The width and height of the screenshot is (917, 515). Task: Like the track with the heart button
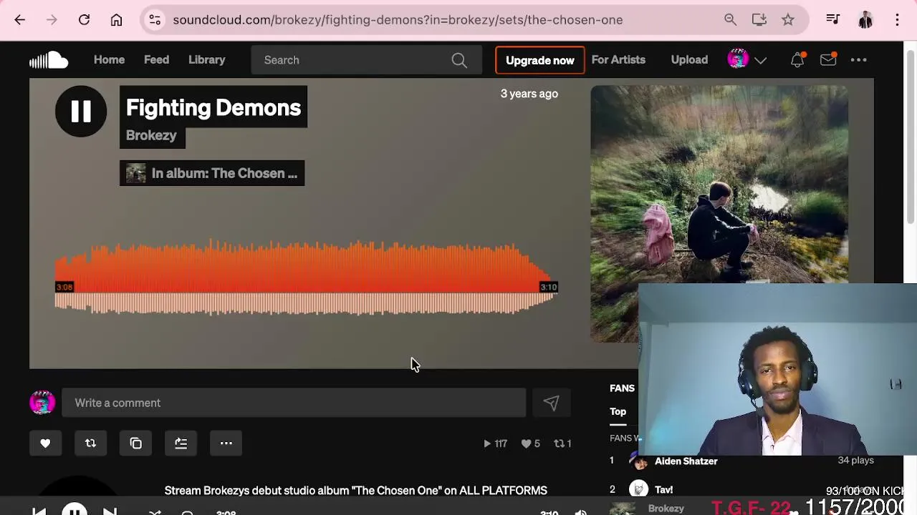[x=45, y=443]
